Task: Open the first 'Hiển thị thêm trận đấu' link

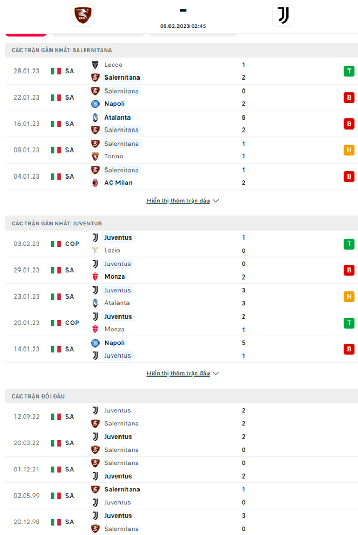Action: tap(178, 201)
